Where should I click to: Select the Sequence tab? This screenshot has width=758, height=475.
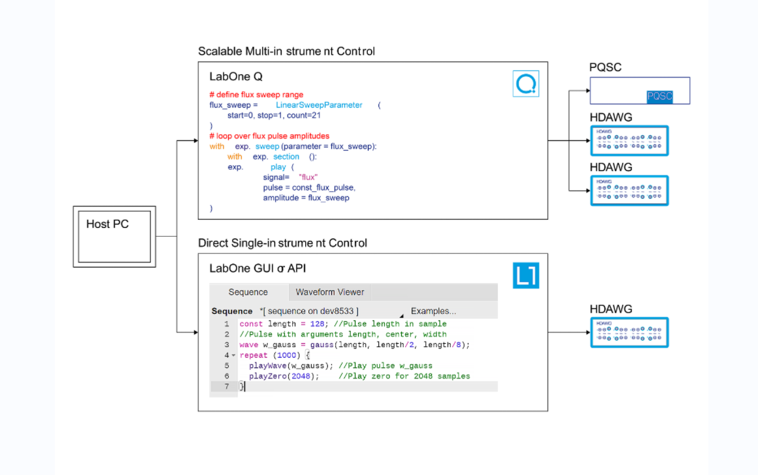click(248, 292)
